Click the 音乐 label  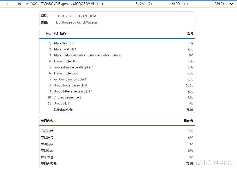click(x=44, y=23)
